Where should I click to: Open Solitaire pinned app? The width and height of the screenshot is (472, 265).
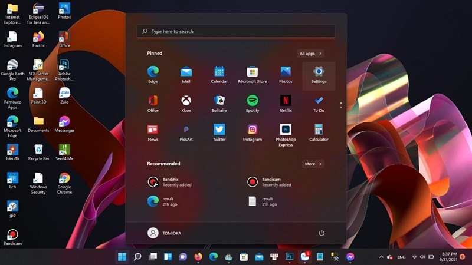pos(219,104)
